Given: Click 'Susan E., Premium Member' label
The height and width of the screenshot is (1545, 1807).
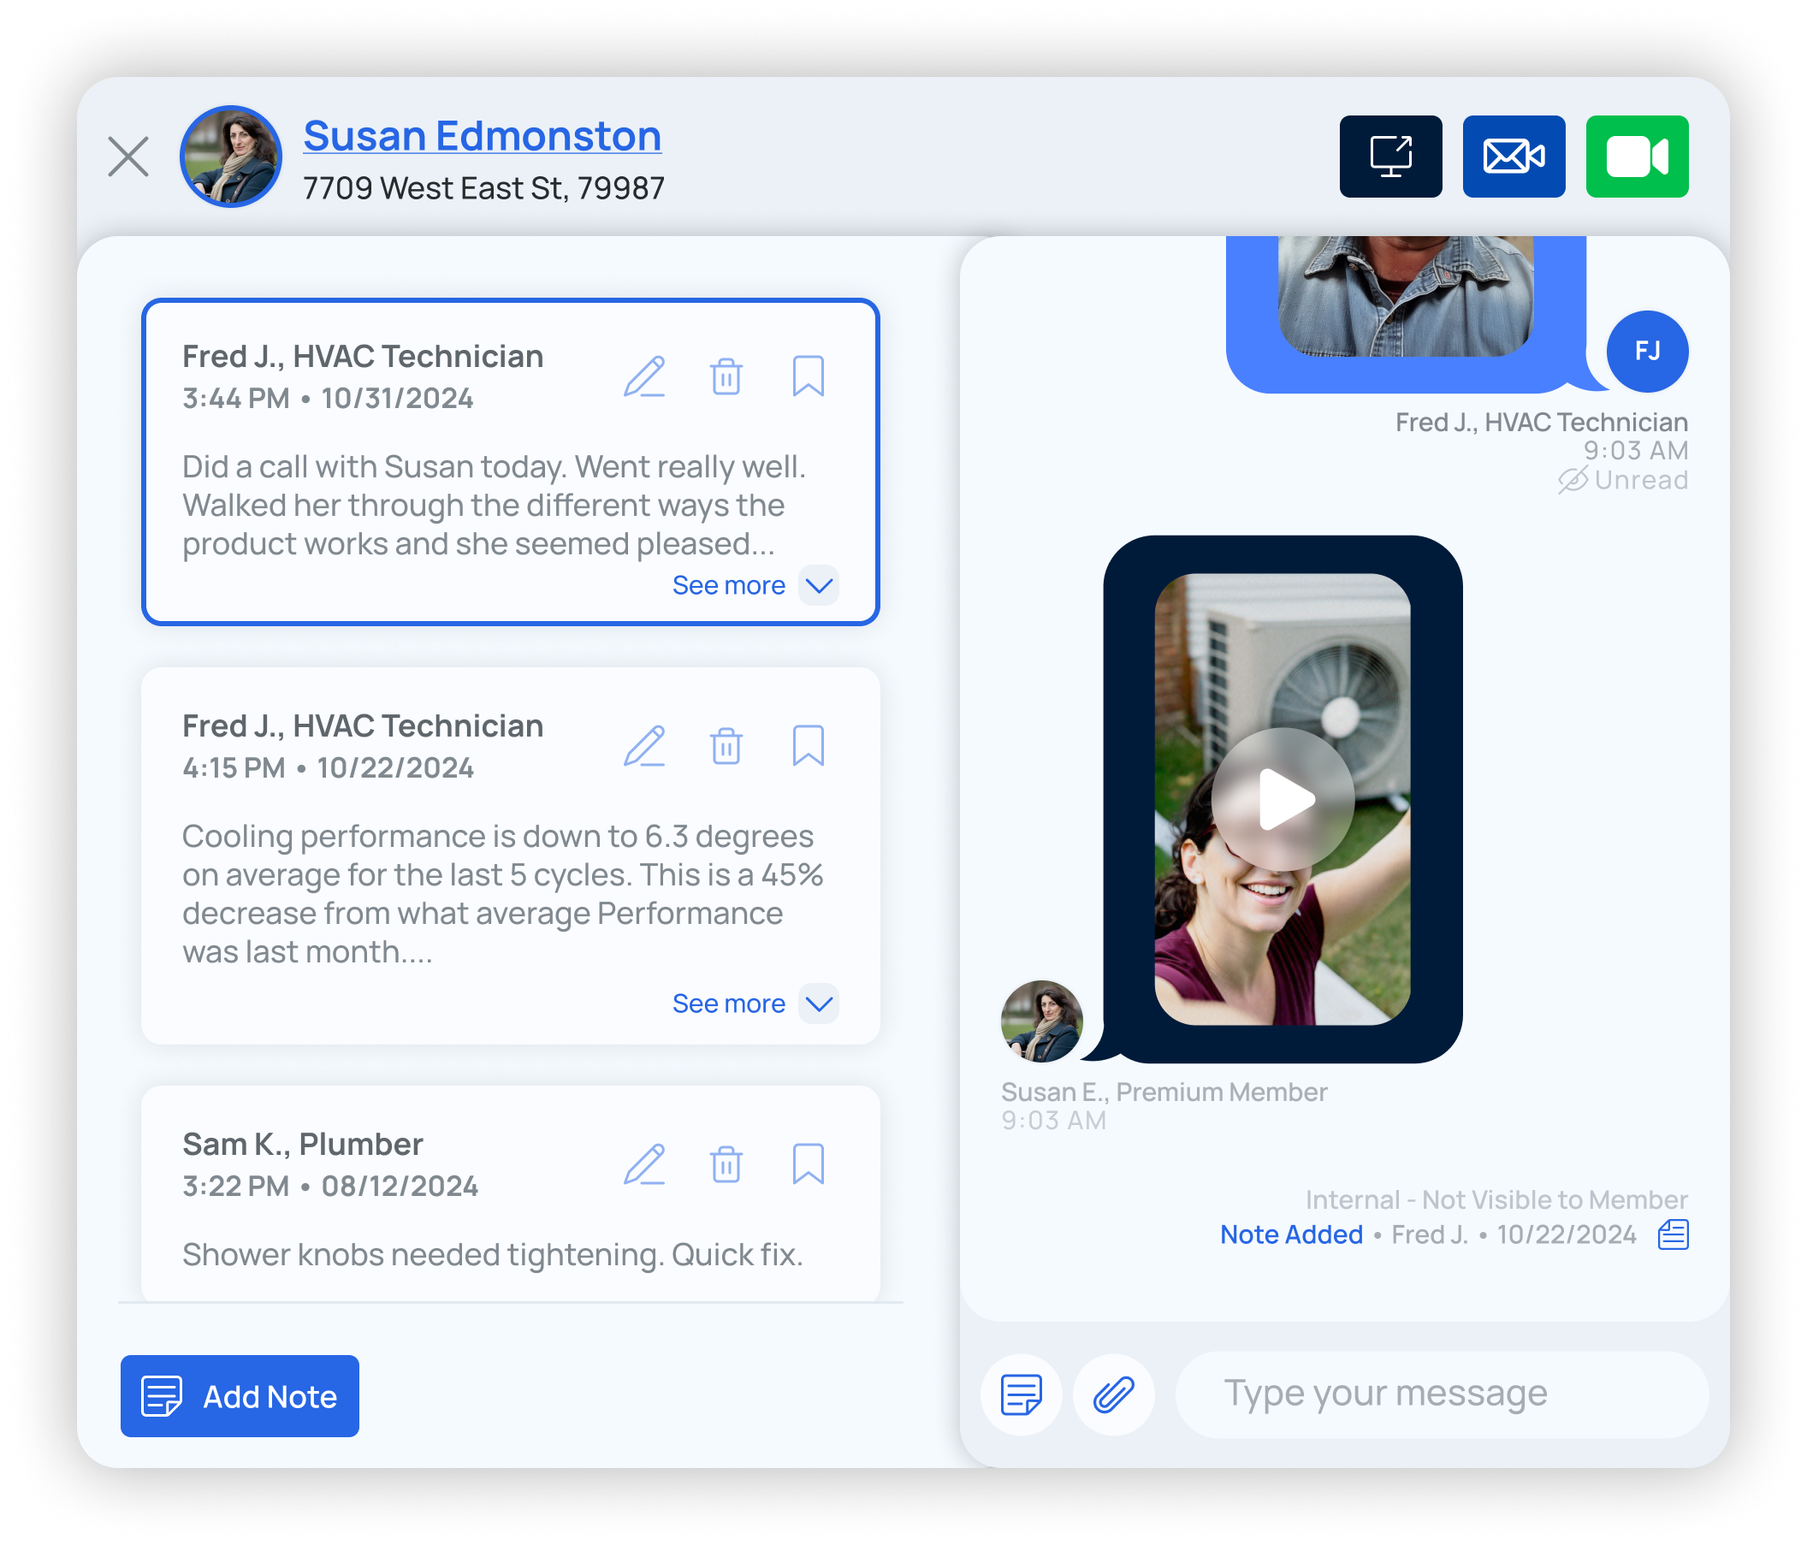Looking at the screenshot, I should coord(1164,1092).
